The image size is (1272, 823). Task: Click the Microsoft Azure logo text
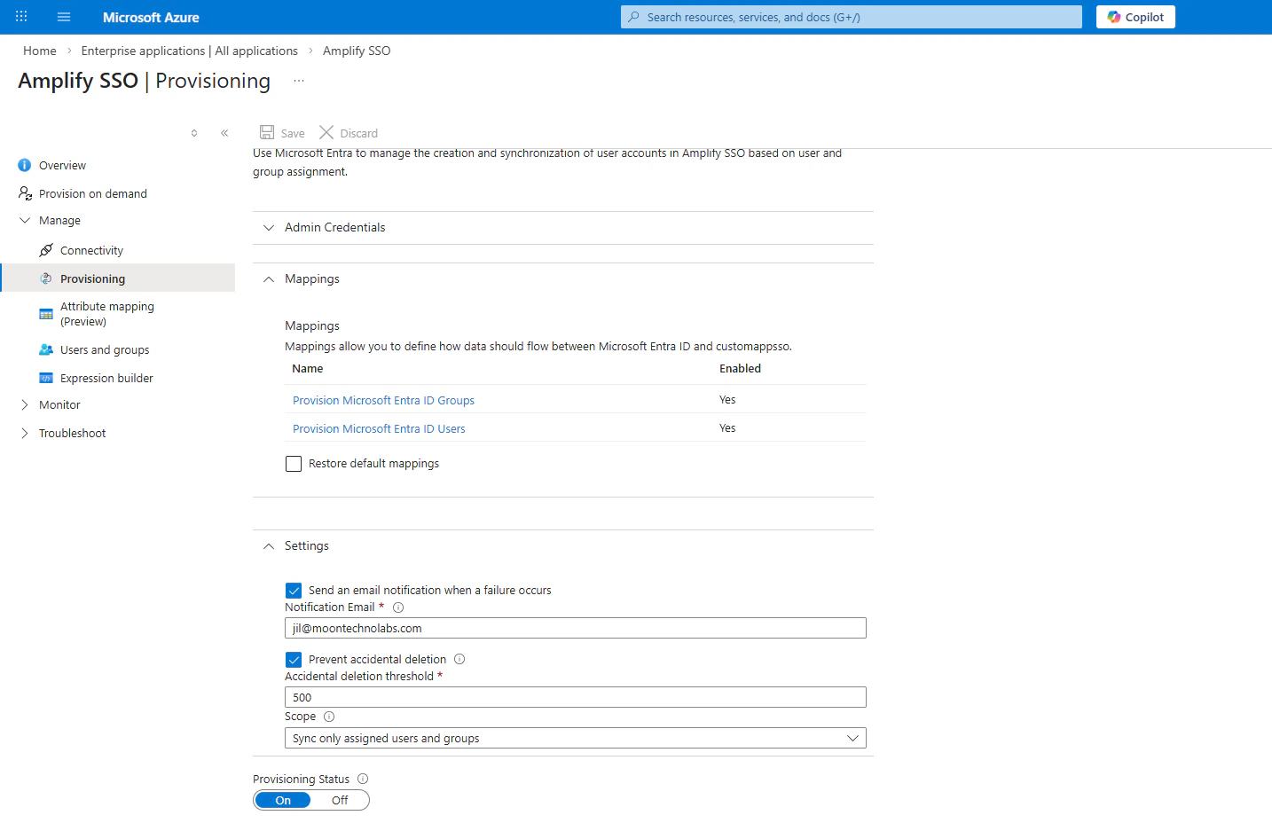[x=151, y=17]
